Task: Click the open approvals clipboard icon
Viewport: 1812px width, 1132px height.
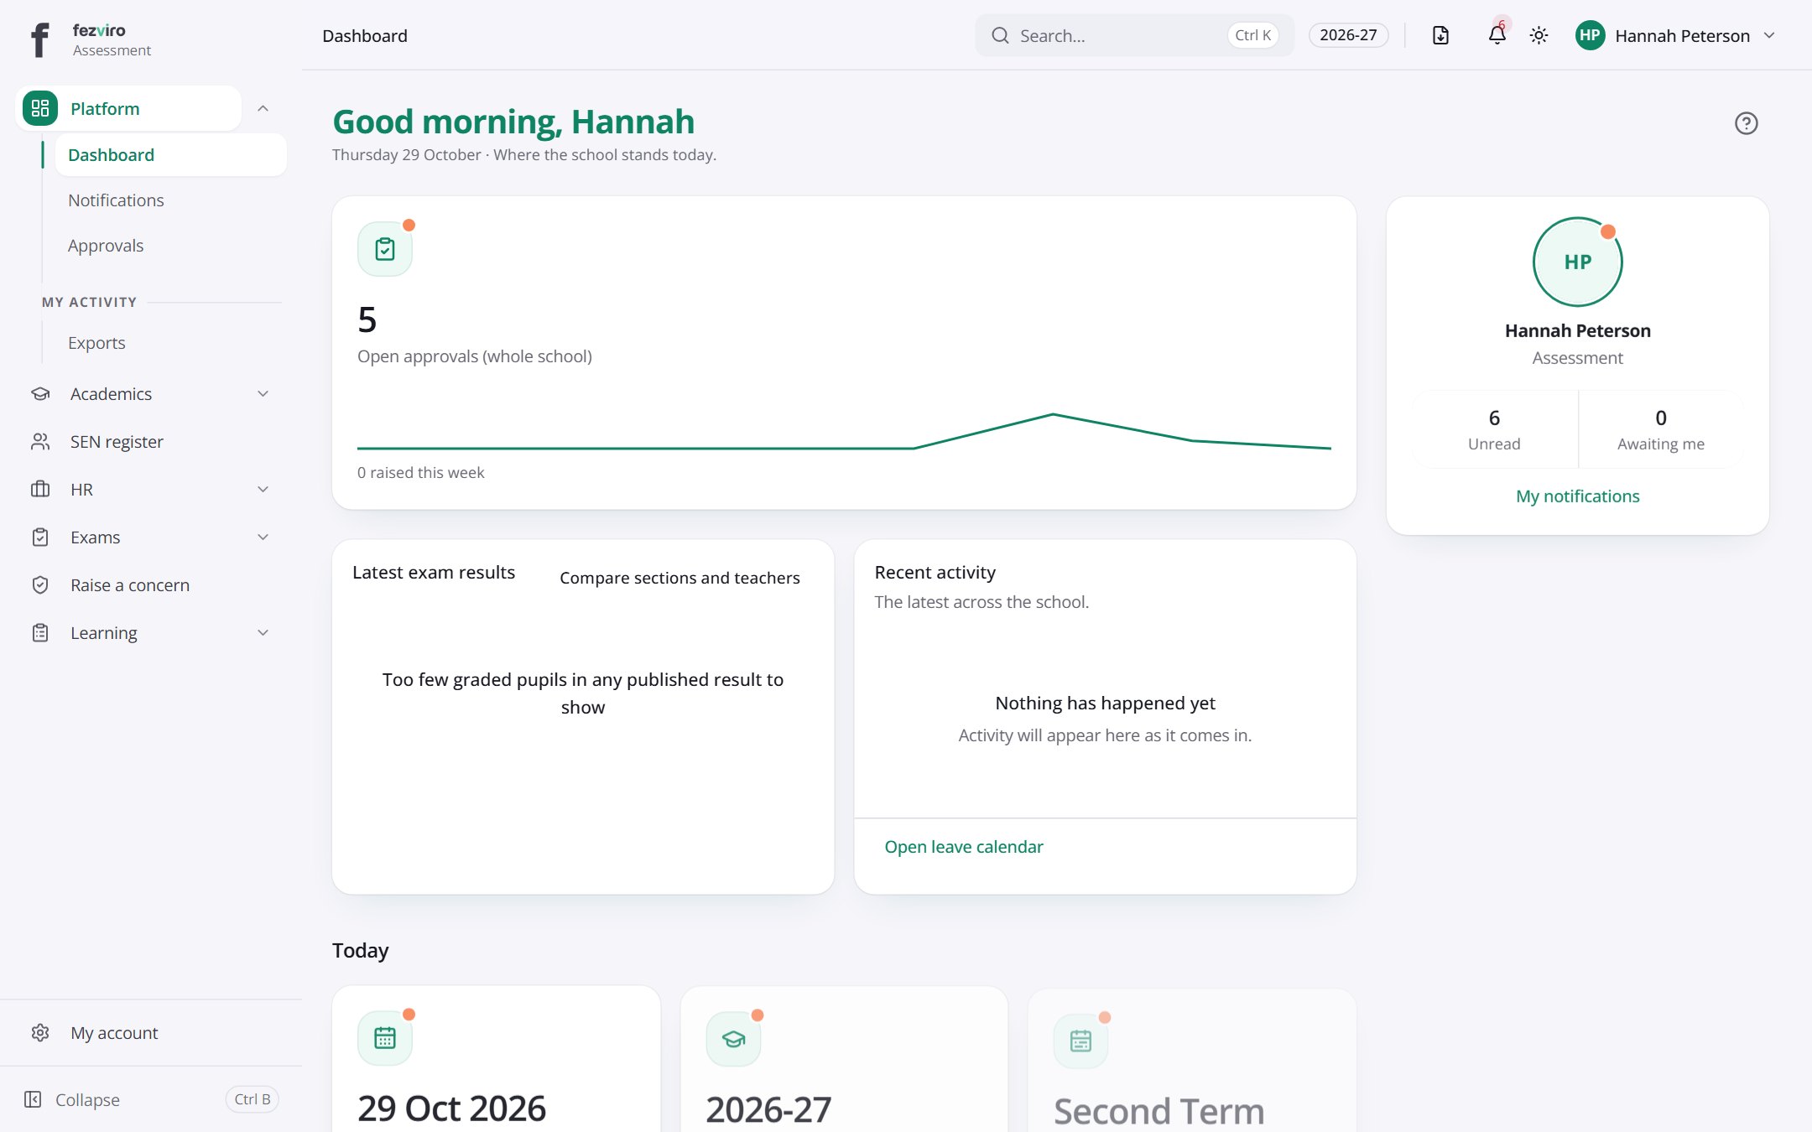Action: pos(385,249)
